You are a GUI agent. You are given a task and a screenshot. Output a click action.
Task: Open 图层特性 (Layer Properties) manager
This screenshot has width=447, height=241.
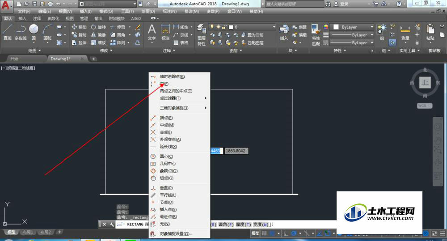point(202,35)
